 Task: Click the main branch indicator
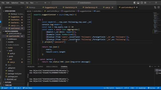click(5, 88)
